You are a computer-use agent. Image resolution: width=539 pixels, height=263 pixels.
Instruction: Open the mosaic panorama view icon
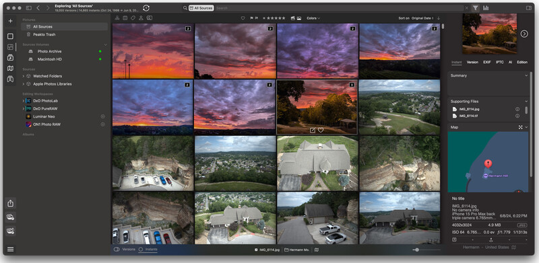[10, 47]
